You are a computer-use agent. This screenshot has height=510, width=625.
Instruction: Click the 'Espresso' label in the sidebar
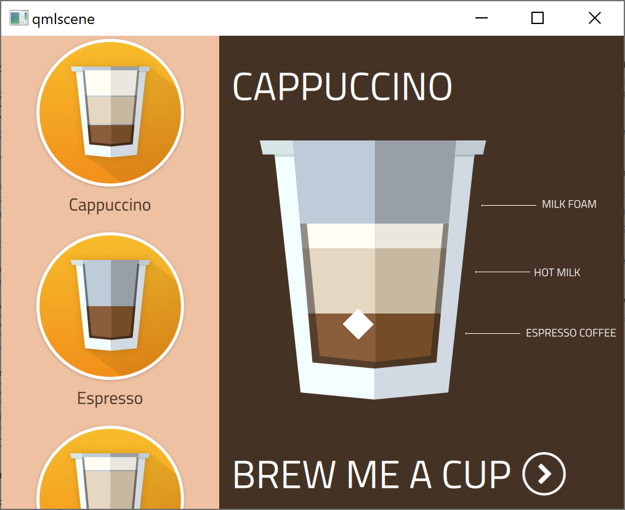[110, 399]
